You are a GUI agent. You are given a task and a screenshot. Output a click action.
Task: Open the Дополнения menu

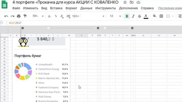click(128, 8)
